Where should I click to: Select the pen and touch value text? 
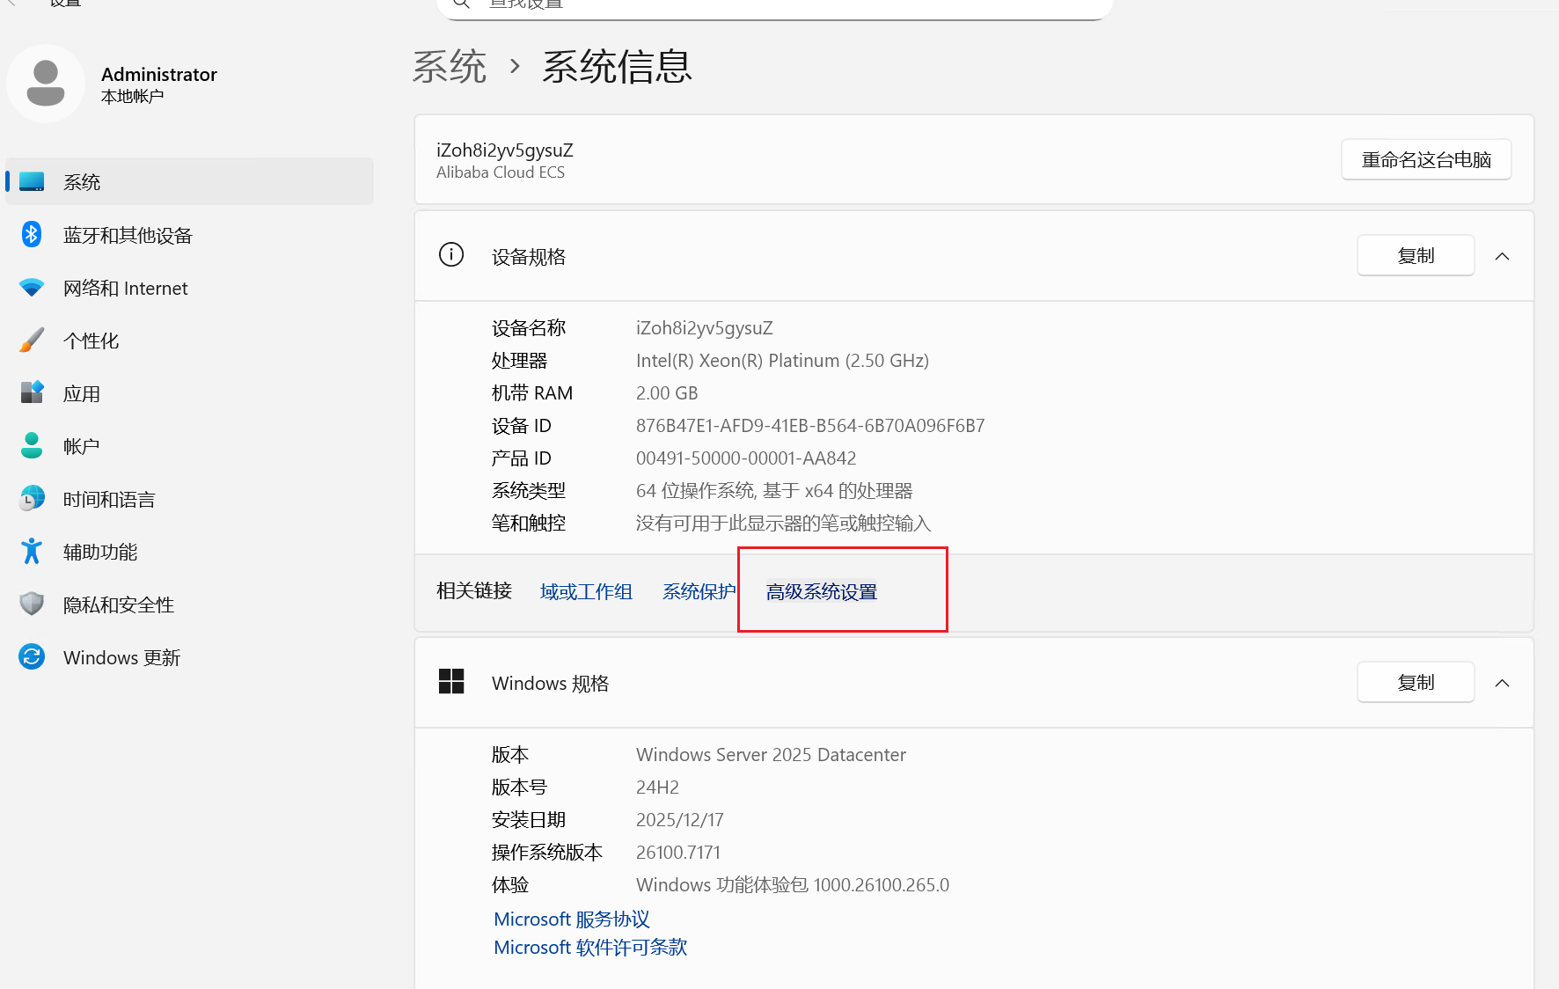click(x=783, y=523)
